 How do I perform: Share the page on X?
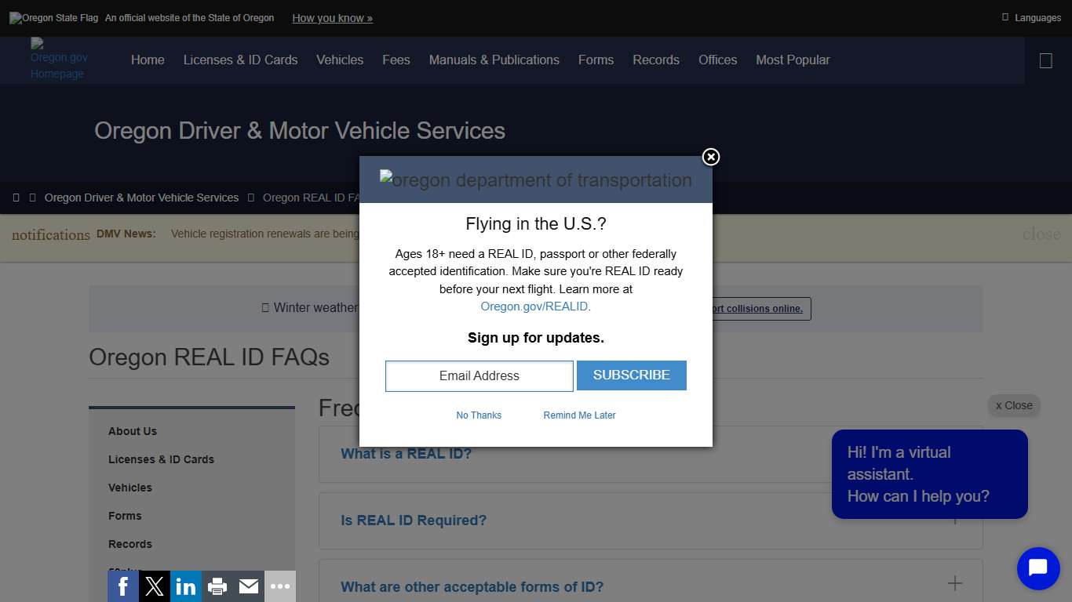[155, 586]
